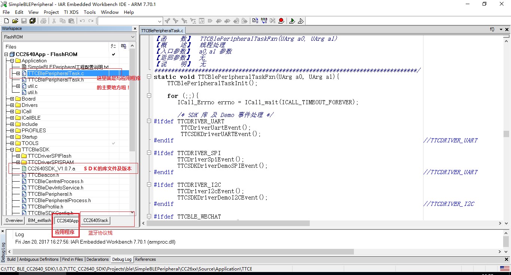Open the View menu

[33, 12]
